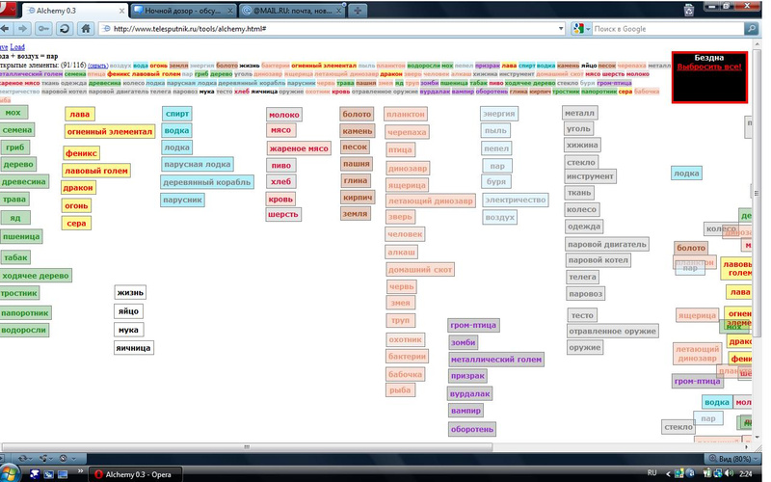Select the спирт element tile
This screenshot has width=771, height=482.
(x=177, y=114)
